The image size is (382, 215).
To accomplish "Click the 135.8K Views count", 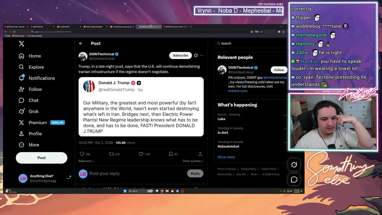I will coord(125,143).
